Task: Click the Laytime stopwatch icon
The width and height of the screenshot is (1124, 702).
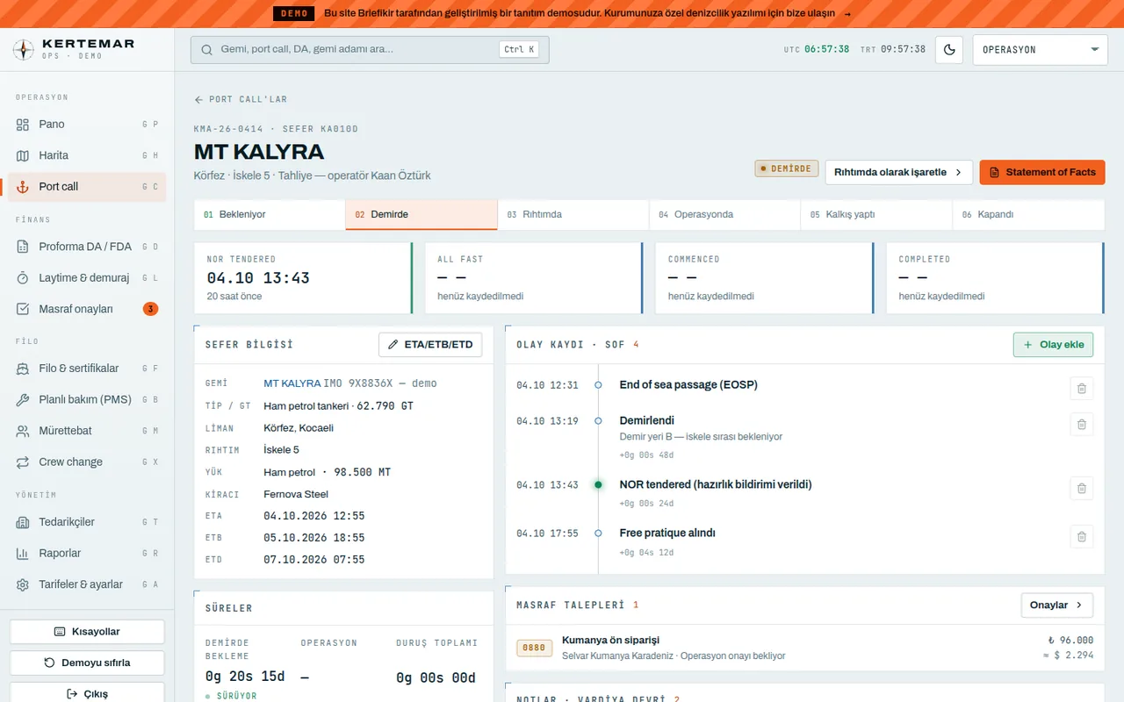Action: click(x=23, y=278)
